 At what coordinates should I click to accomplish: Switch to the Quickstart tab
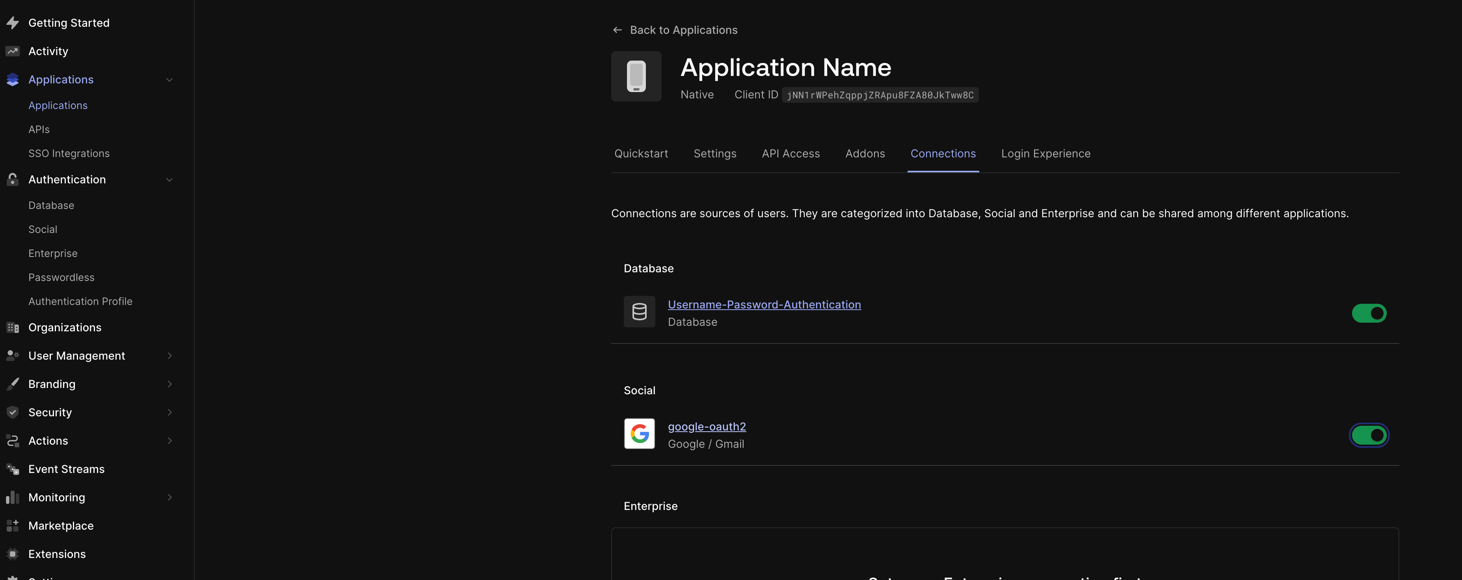641,153
